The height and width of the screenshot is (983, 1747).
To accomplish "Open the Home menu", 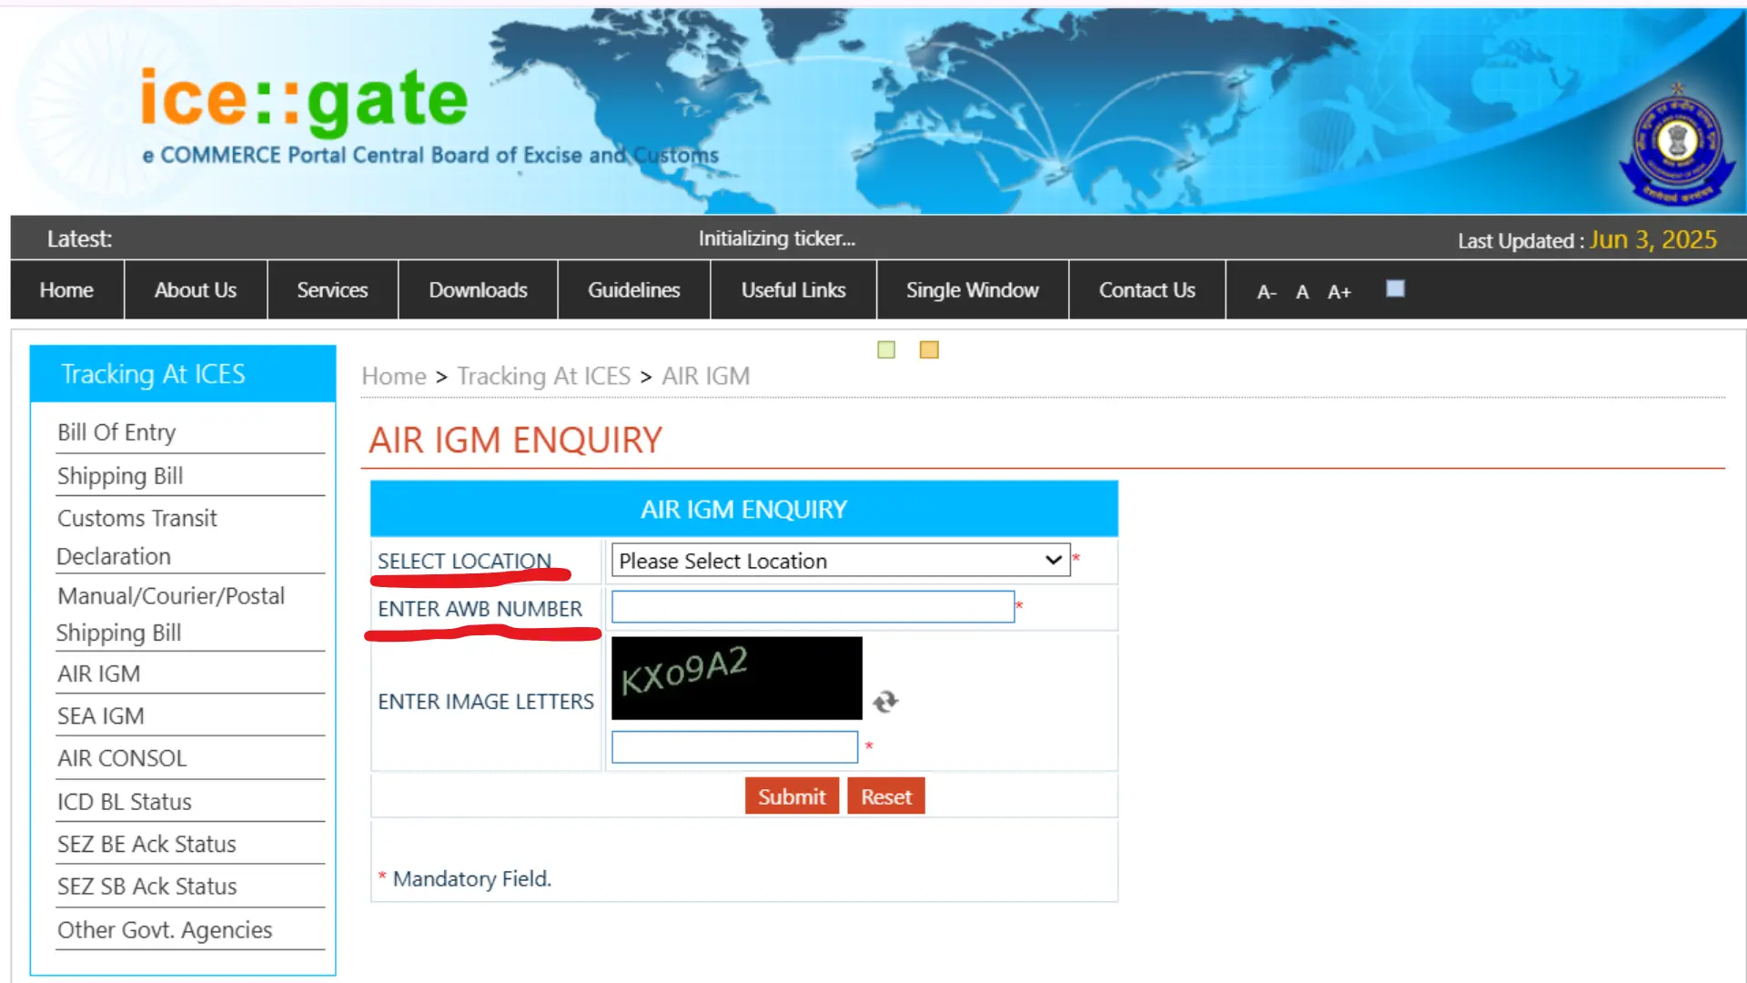I will click(66, 290).
